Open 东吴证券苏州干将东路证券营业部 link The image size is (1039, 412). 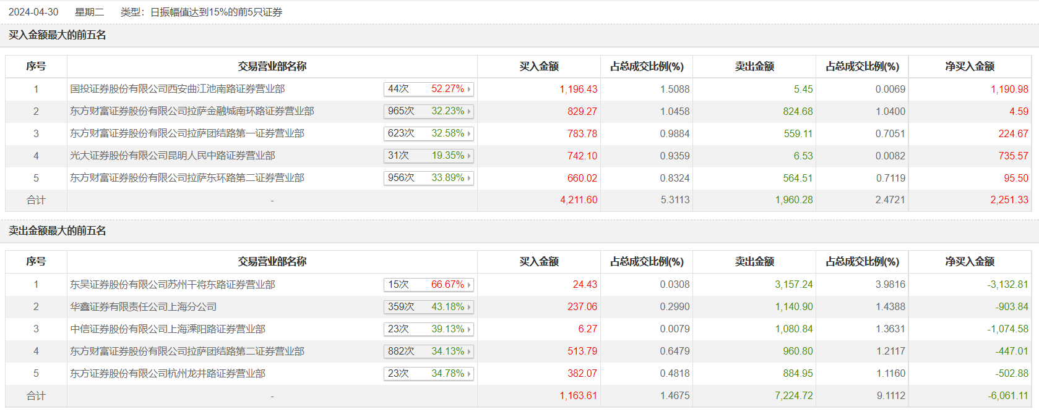(x=172, y=285)
